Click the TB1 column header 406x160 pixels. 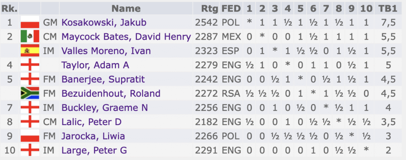[x=389, y=9]
